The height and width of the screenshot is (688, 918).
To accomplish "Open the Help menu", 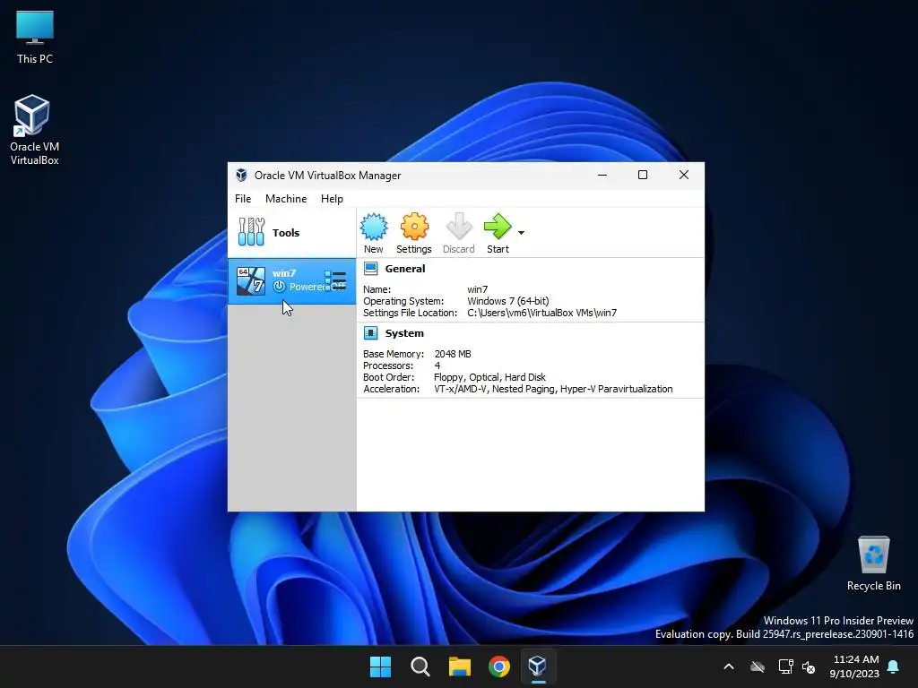I will tap(332, 199).
